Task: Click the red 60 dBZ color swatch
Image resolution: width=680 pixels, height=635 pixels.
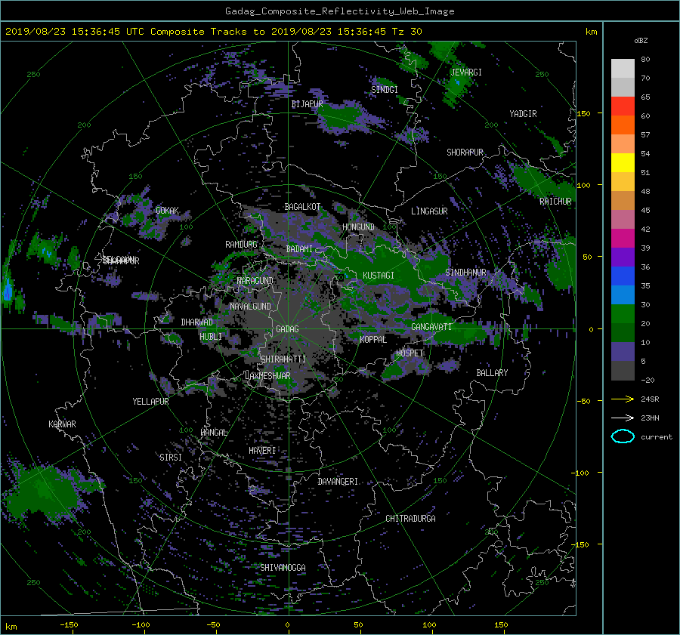Action: click(623, 106)
